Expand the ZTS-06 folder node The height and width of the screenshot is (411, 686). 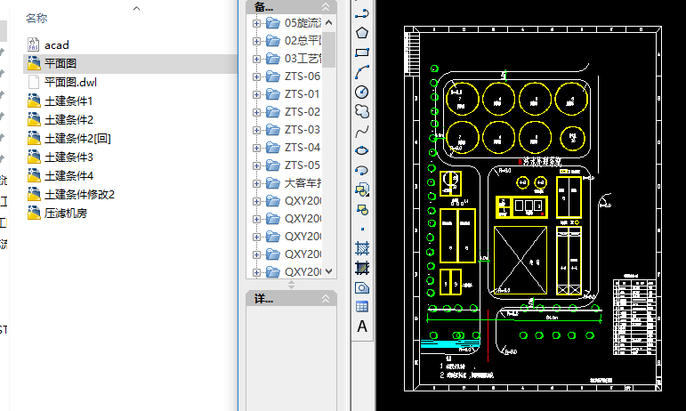coord(257,77)
